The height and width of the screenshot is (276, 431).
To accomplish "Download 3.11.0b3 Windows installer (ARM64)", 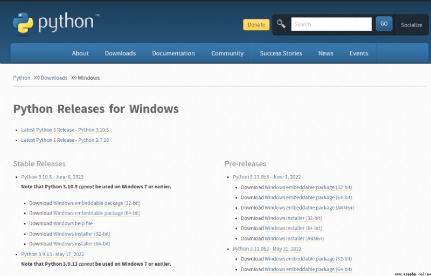I will [x=294, y=239].
